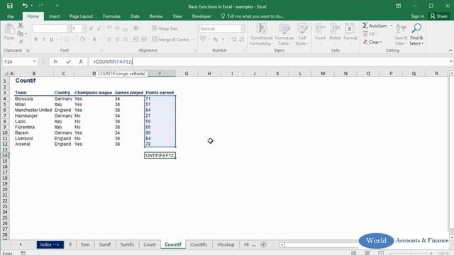The width and height of the screenshot is (454, 255).
Task: Open the Vlookup sheet tab
Action: click(x=226, y=244)
